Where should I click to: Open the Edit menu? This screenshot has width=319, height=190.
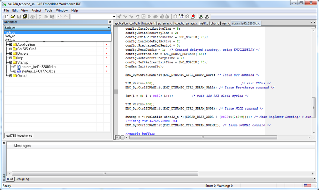[15, 11]
